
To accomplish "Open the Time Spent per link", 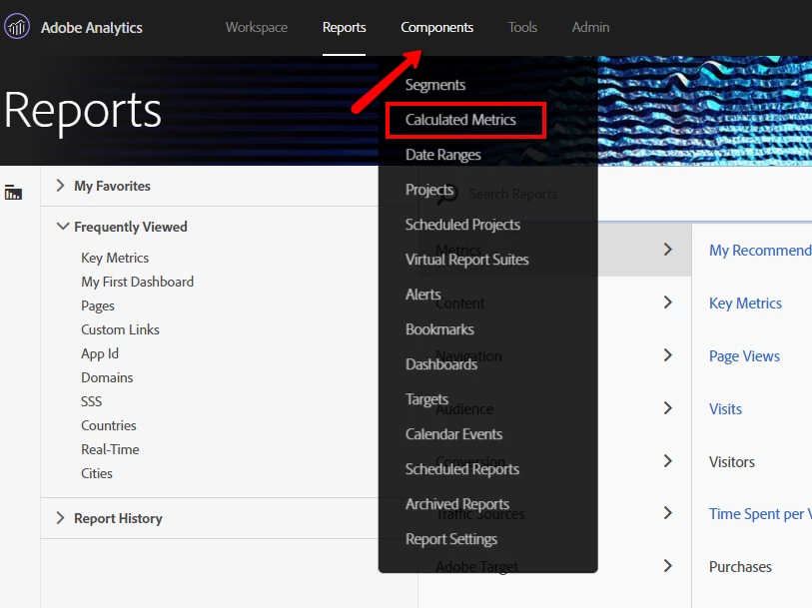I will [760, 514].
